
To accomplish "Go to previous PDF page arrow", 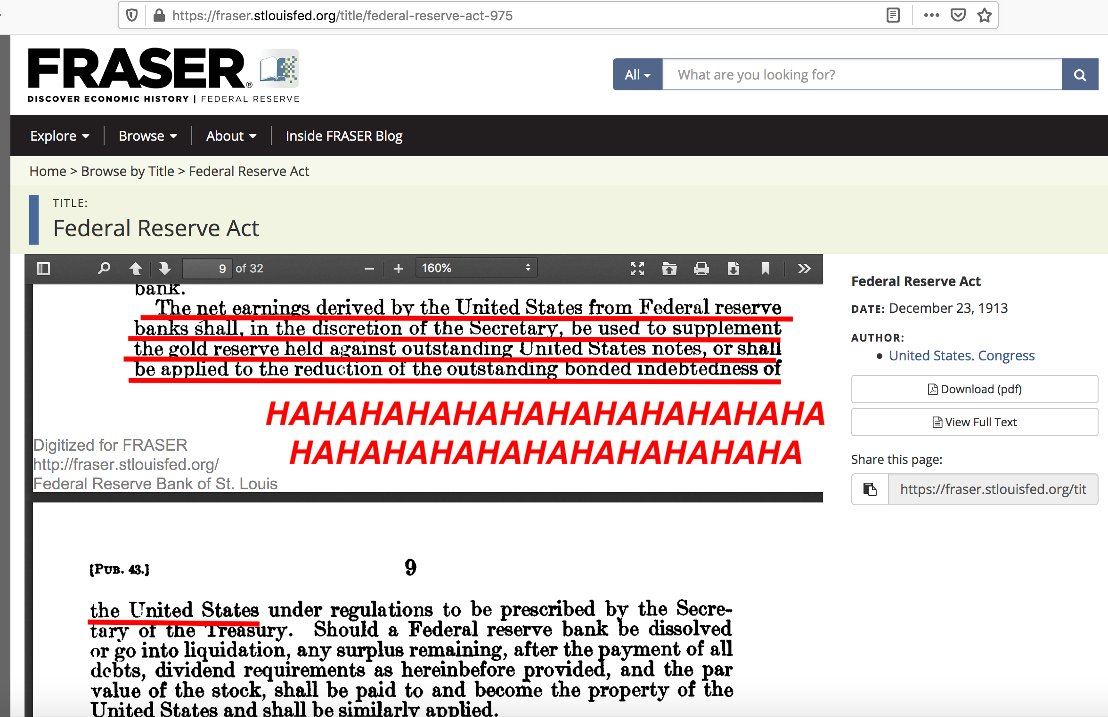I will [x=136, y=269].
